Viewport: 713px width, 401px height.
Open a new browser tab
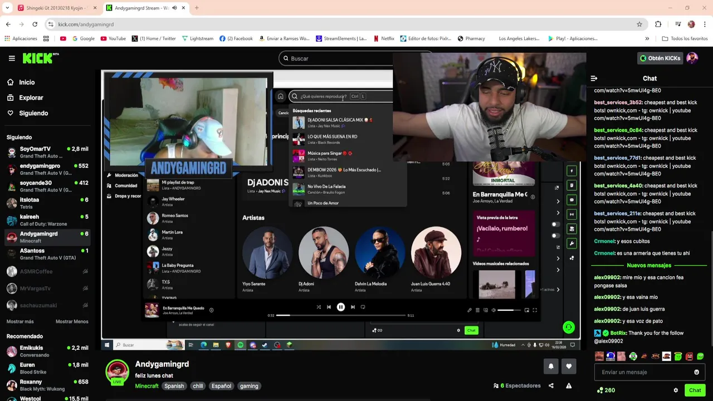coord(196,8)
